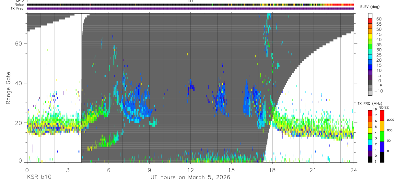Click the 'Range Gate' y-axis title
This screenshot has height=184, width=398.
[9, 88]
